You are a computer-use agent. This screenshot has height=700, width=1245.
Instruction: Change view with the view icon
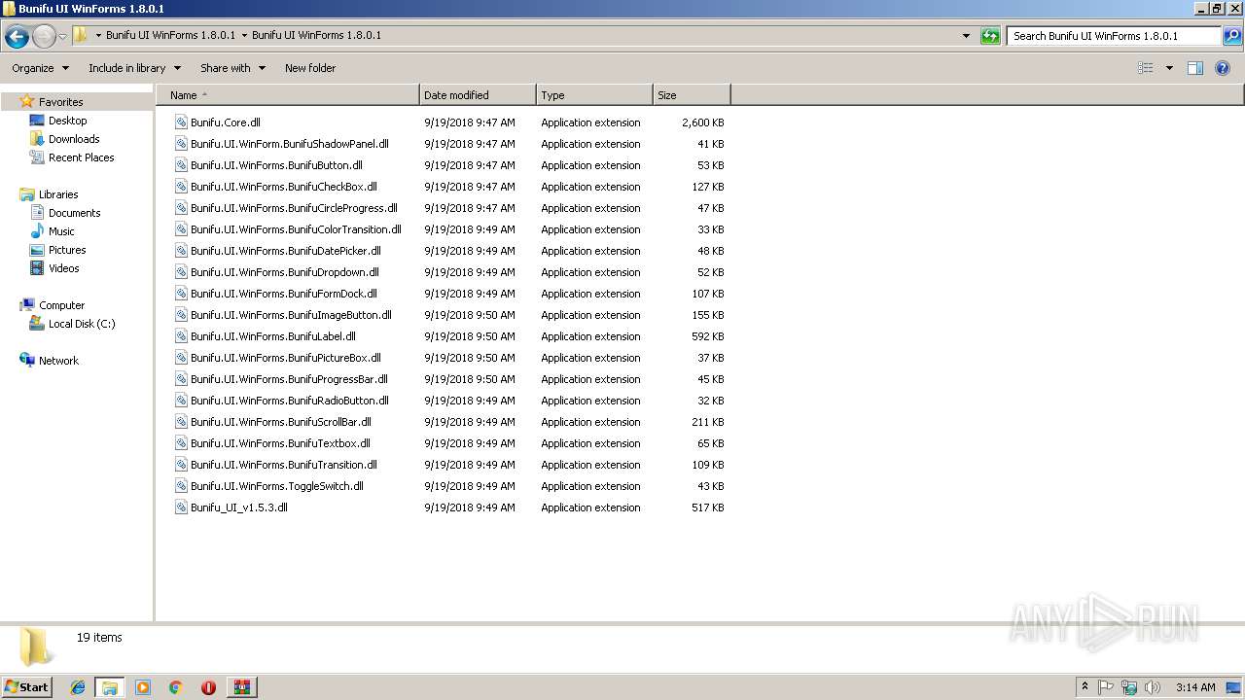pos(1146,68)
